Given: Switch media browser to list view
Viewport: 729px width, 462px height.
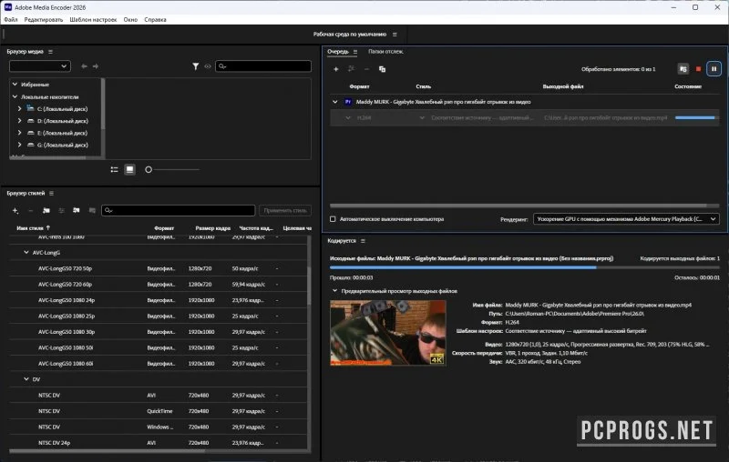Looking at the screenshot, I should pyautogui.click(x=115, y=170).
